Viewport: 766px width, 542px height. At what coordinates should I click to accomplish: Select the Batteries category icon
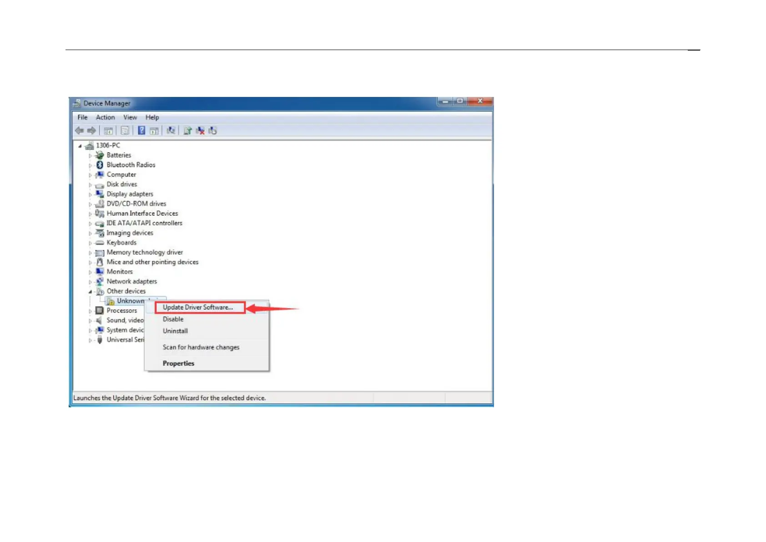coord(100,155)
